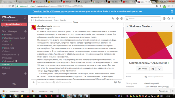Click Показать все downloads button
Viewport: 175px width, 98px height.
pos(163,91)
